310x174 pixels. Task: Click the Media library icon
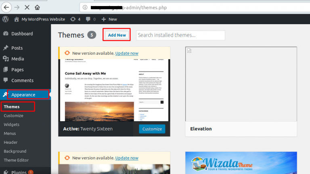(x=6, y=58)
